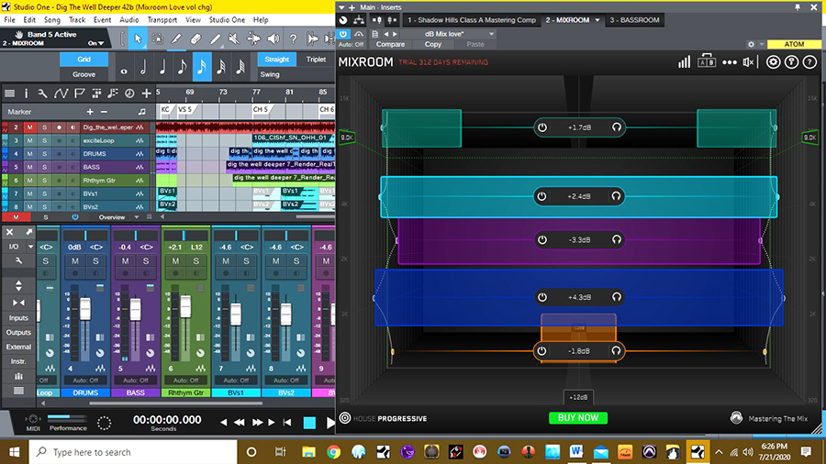Click the Compare button
This screenshot has height=464, width=826.
coord(390,44)
